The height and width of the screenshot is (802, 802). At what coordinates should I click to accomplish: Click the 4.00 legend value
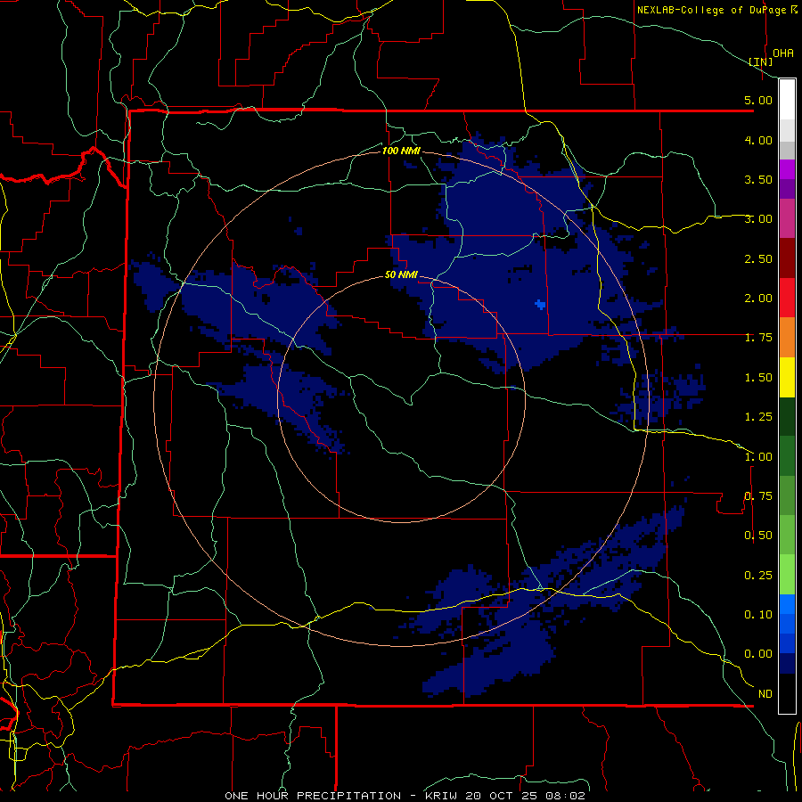(758, 140)
